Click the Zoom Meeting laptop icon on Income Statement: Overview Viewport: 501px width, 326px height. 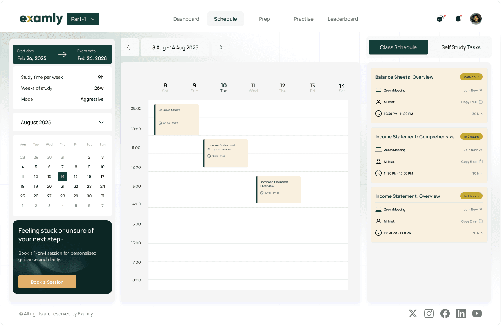(378, 209)
